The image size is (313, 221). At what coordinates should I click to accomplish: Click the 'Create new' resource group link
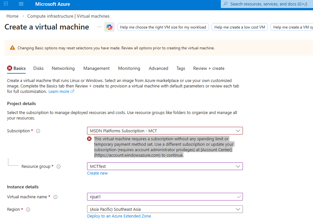tap(97, 173)
